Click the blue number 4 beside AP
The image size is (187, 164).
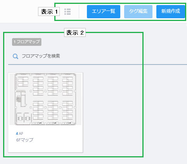point(17,134)
